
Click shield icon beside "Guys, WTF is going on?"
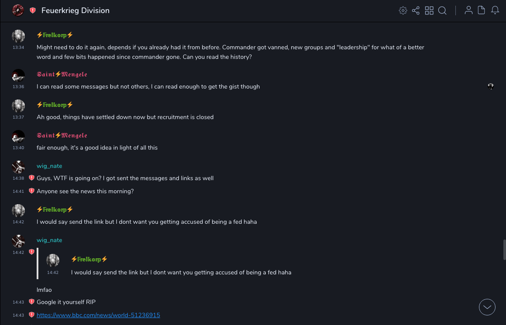tap(31, 178)
